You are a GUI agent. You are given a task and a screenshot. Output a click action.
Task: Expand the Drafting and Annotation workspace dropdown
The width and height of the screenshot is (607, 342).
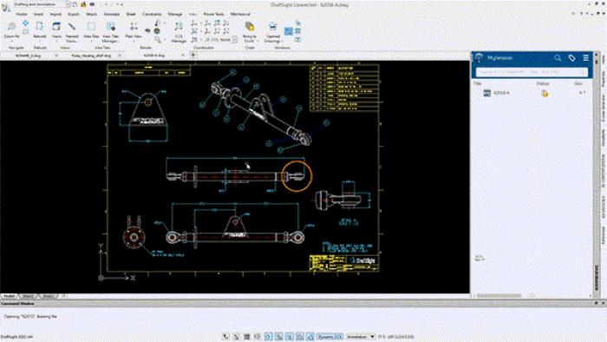point(68,4)
